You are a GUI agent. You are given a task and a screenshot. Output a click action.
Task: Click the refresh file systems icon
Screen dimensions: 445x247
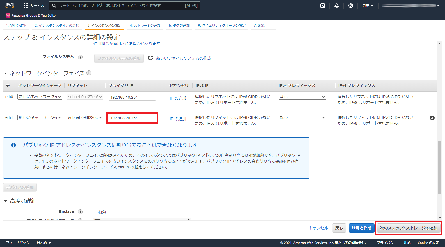[x=150, y=58]
